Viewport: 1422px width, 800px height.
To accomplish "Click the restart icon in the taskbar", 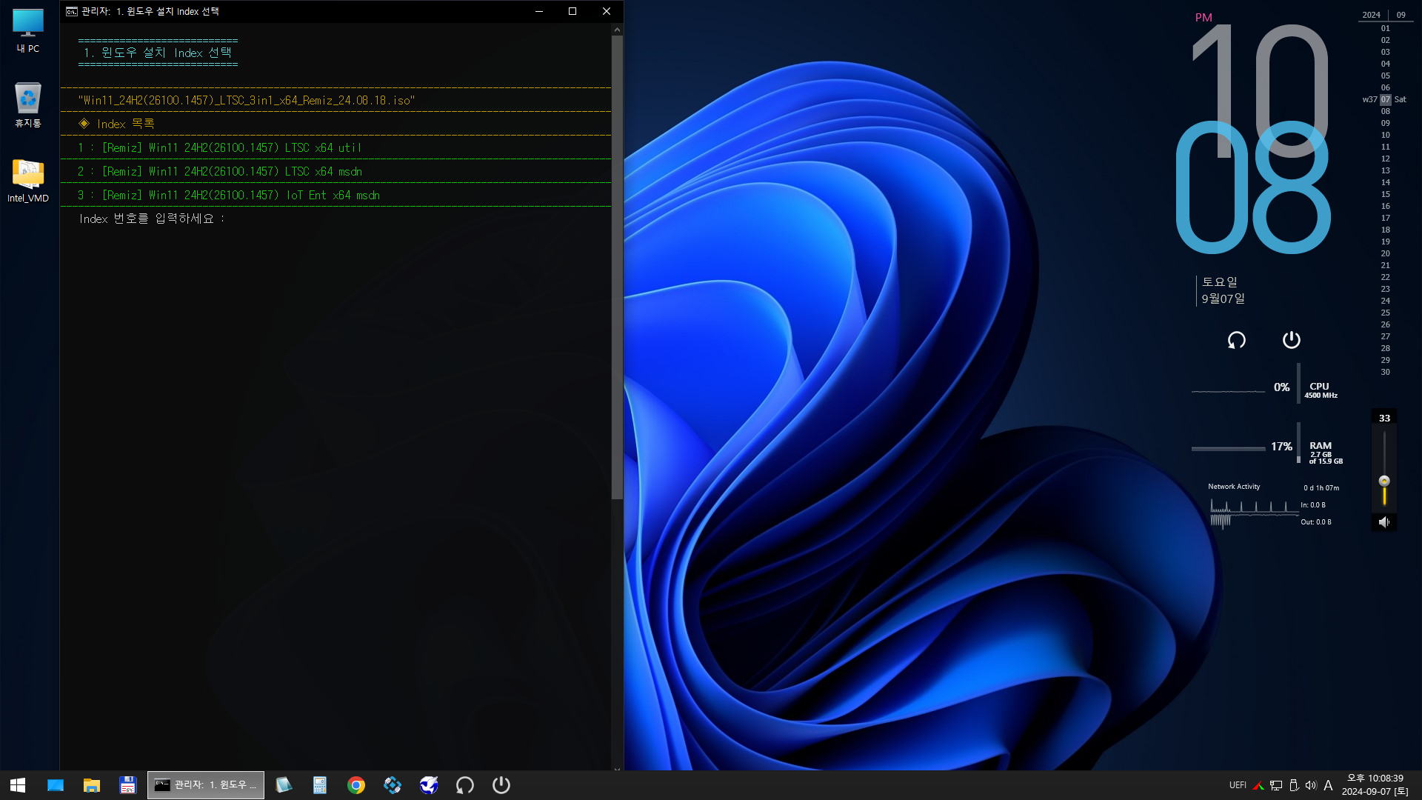I will pyautogui.click(x=465, y=785).
